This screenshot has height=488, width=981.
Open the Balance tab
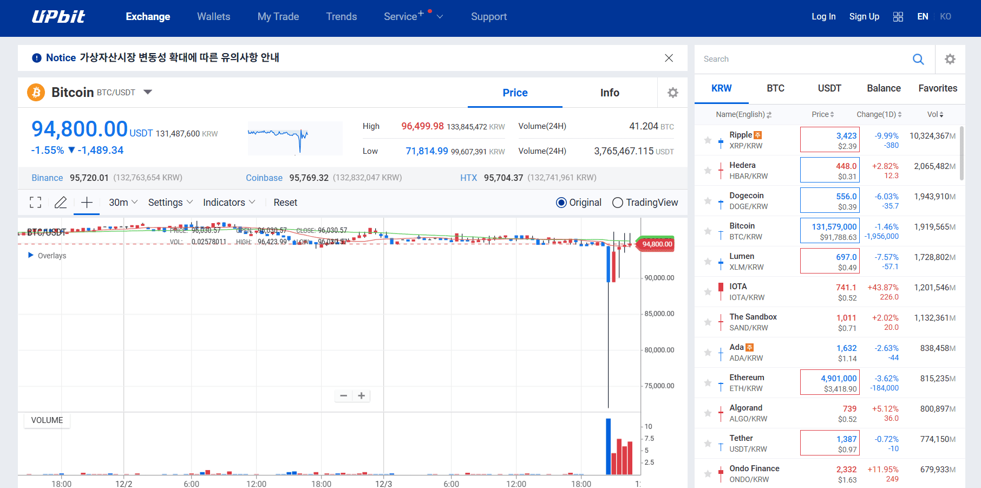[884, 88]
